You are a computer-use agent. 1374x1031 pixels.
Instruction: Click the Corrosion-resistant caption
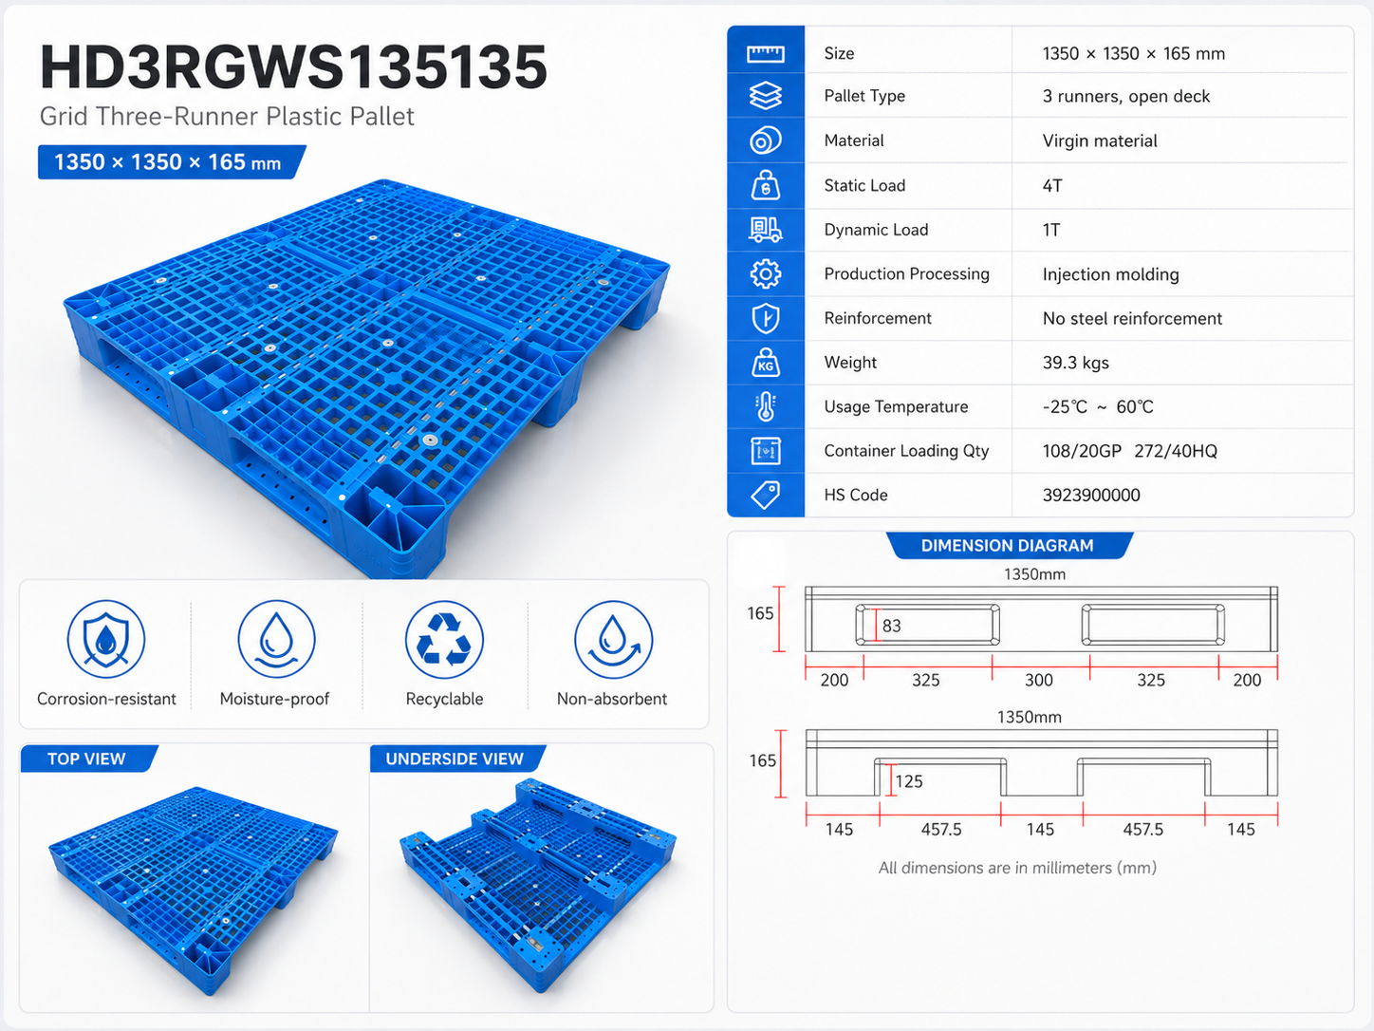point(106,699)
